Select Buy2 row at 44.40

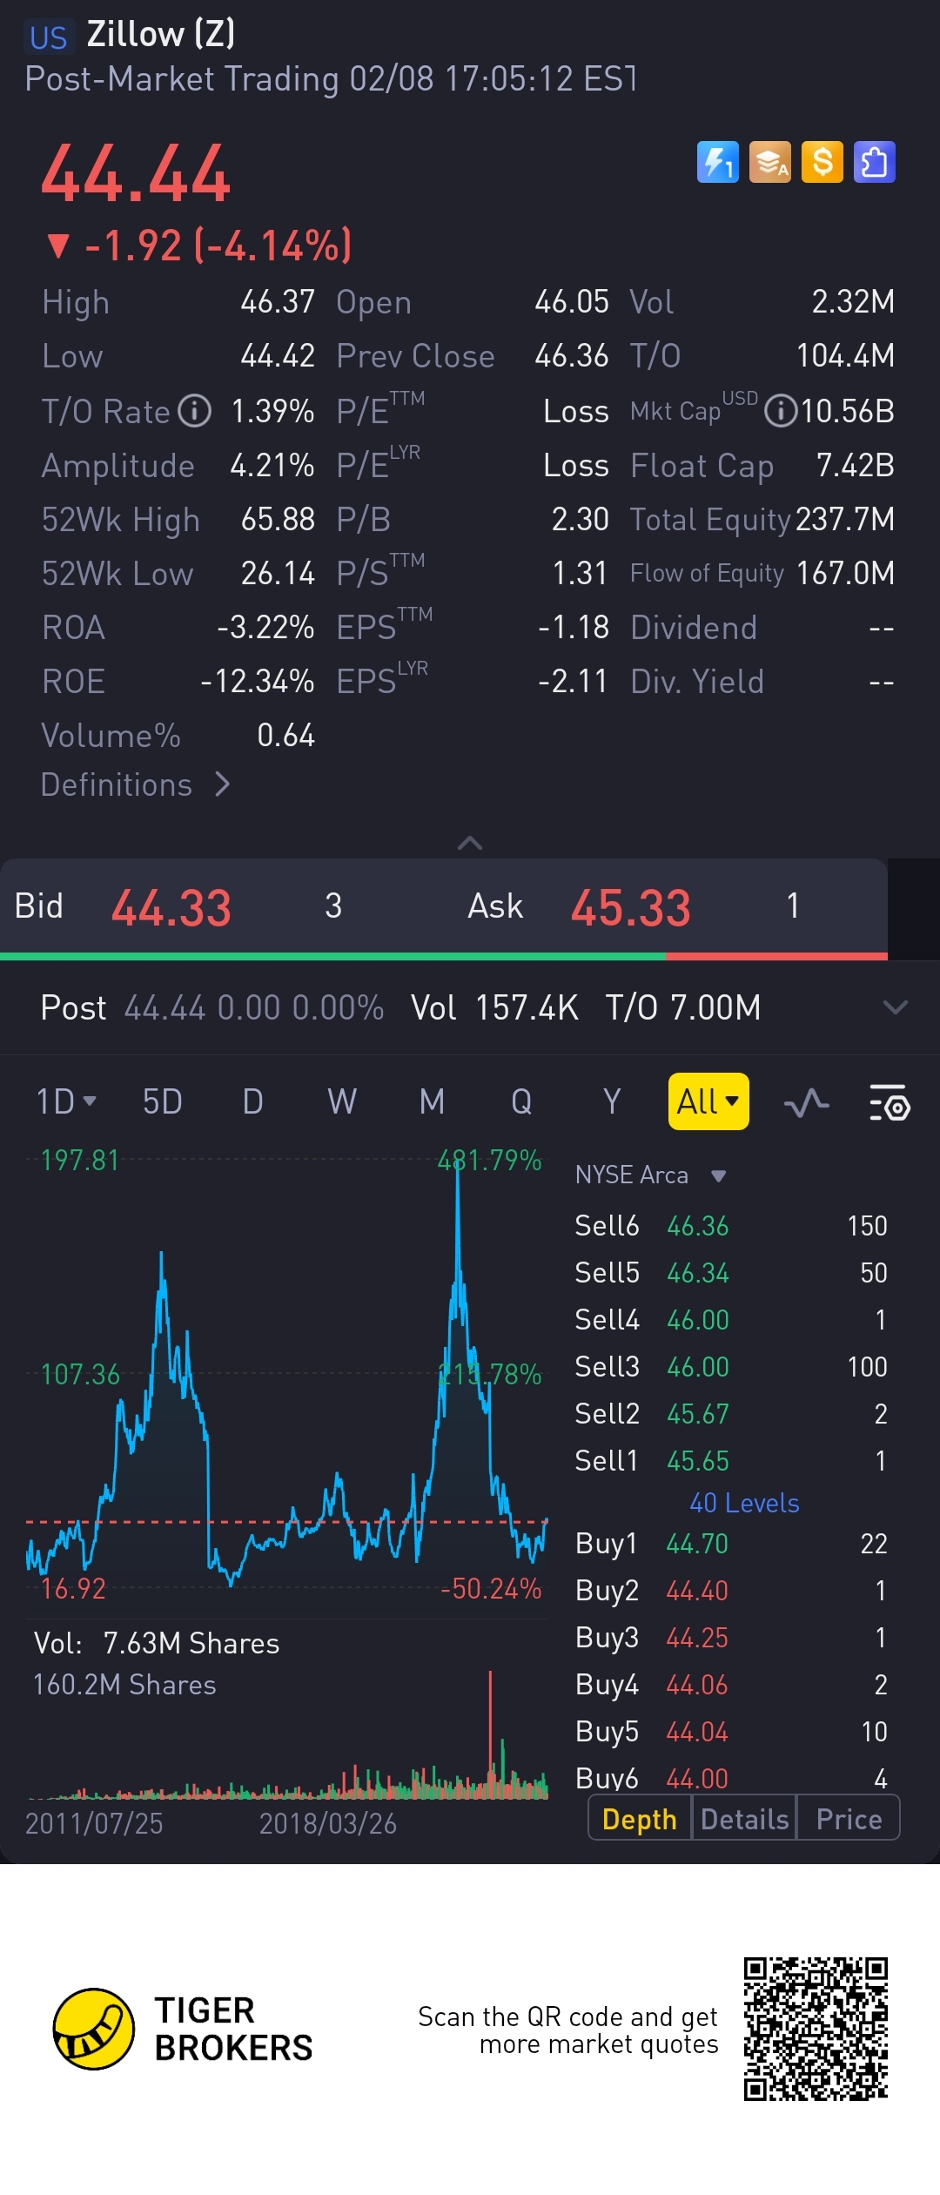pyautogui.click(x=731, y=1591)
